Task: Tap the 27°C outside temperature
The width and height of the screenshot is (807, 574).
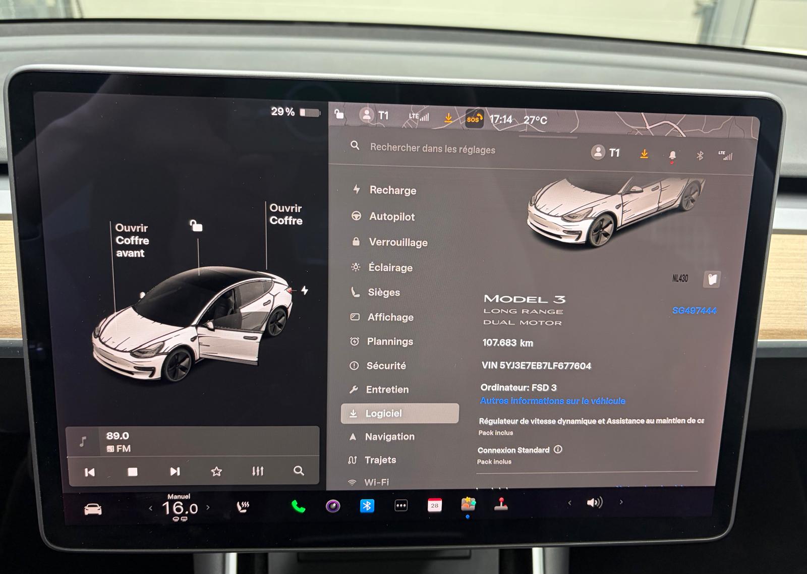Action: [535, 120]
